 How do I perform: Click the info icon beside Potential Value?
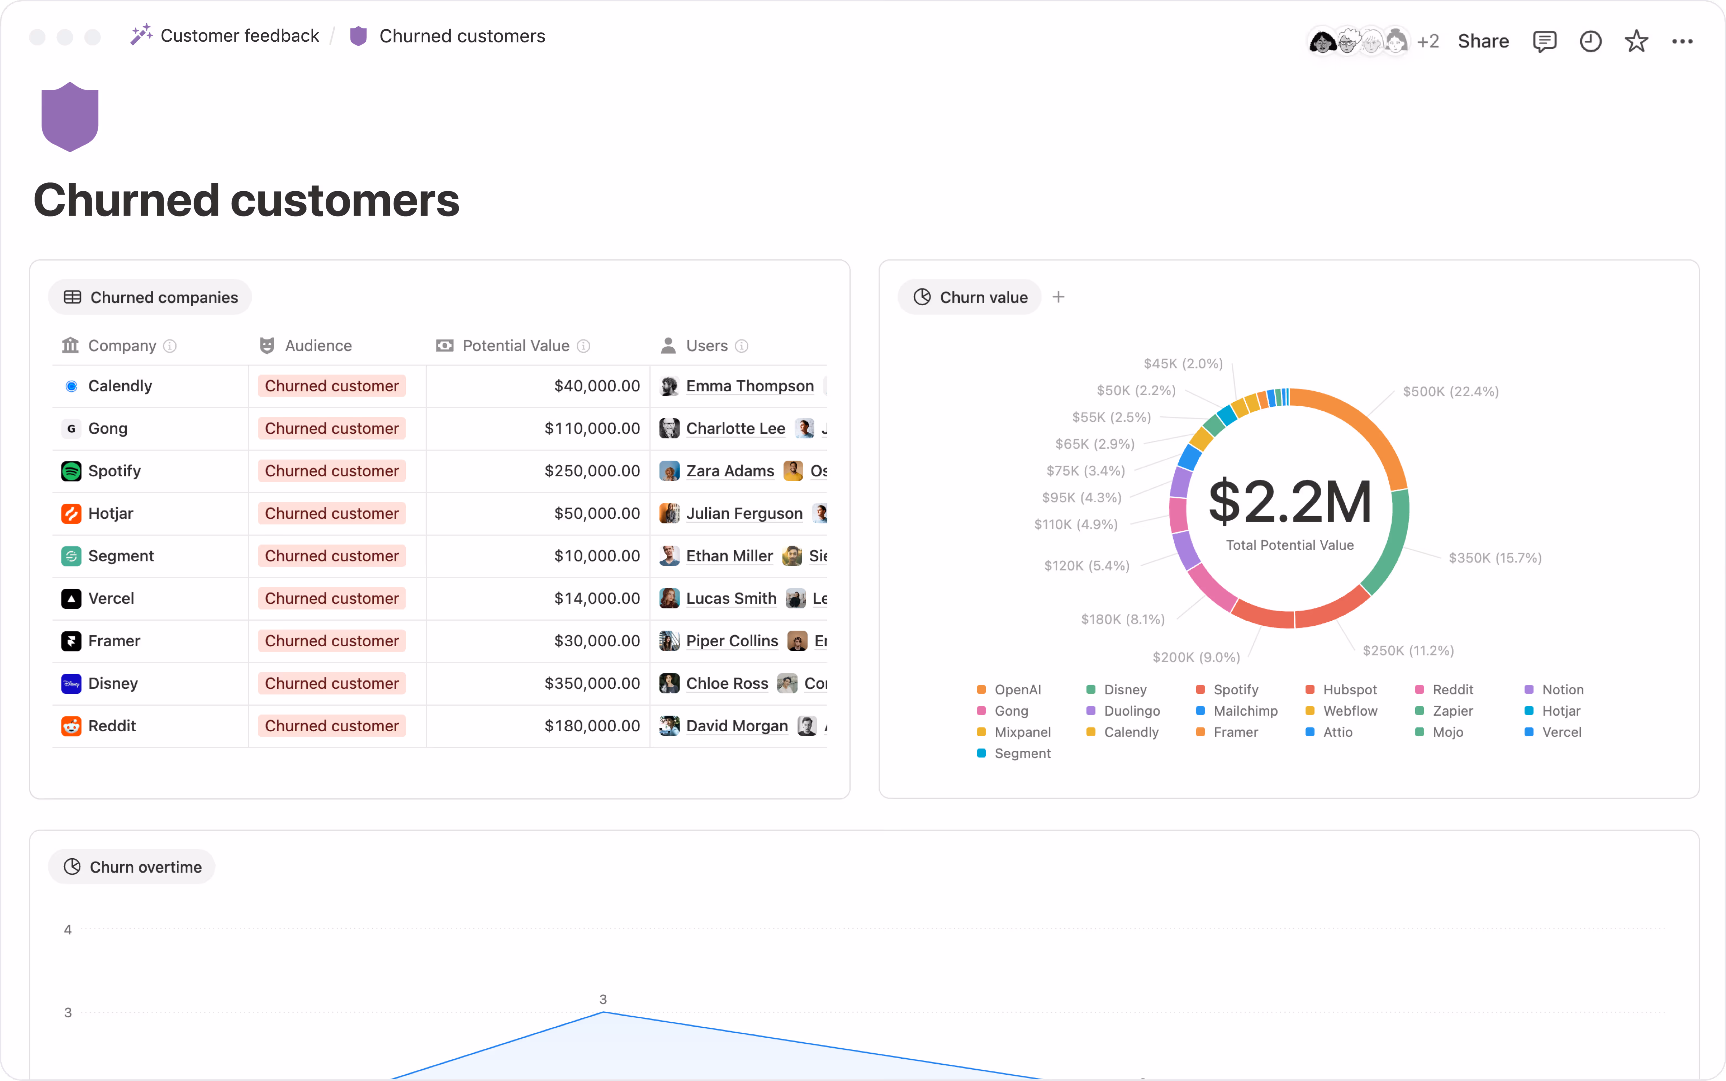[x=584, y=346]
